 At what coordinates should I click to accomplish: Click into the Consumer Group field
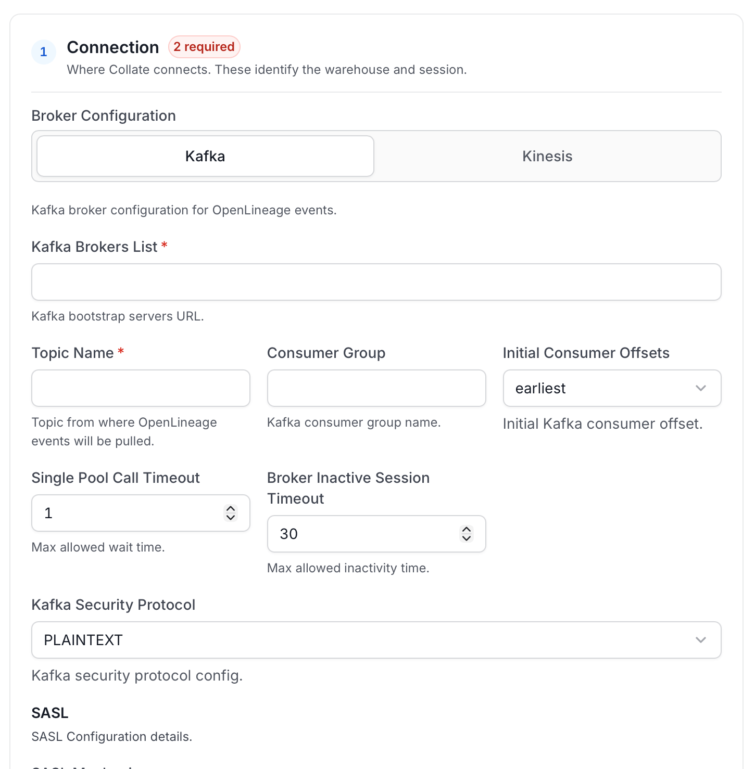pyautogui.click(x=376, y=388)
